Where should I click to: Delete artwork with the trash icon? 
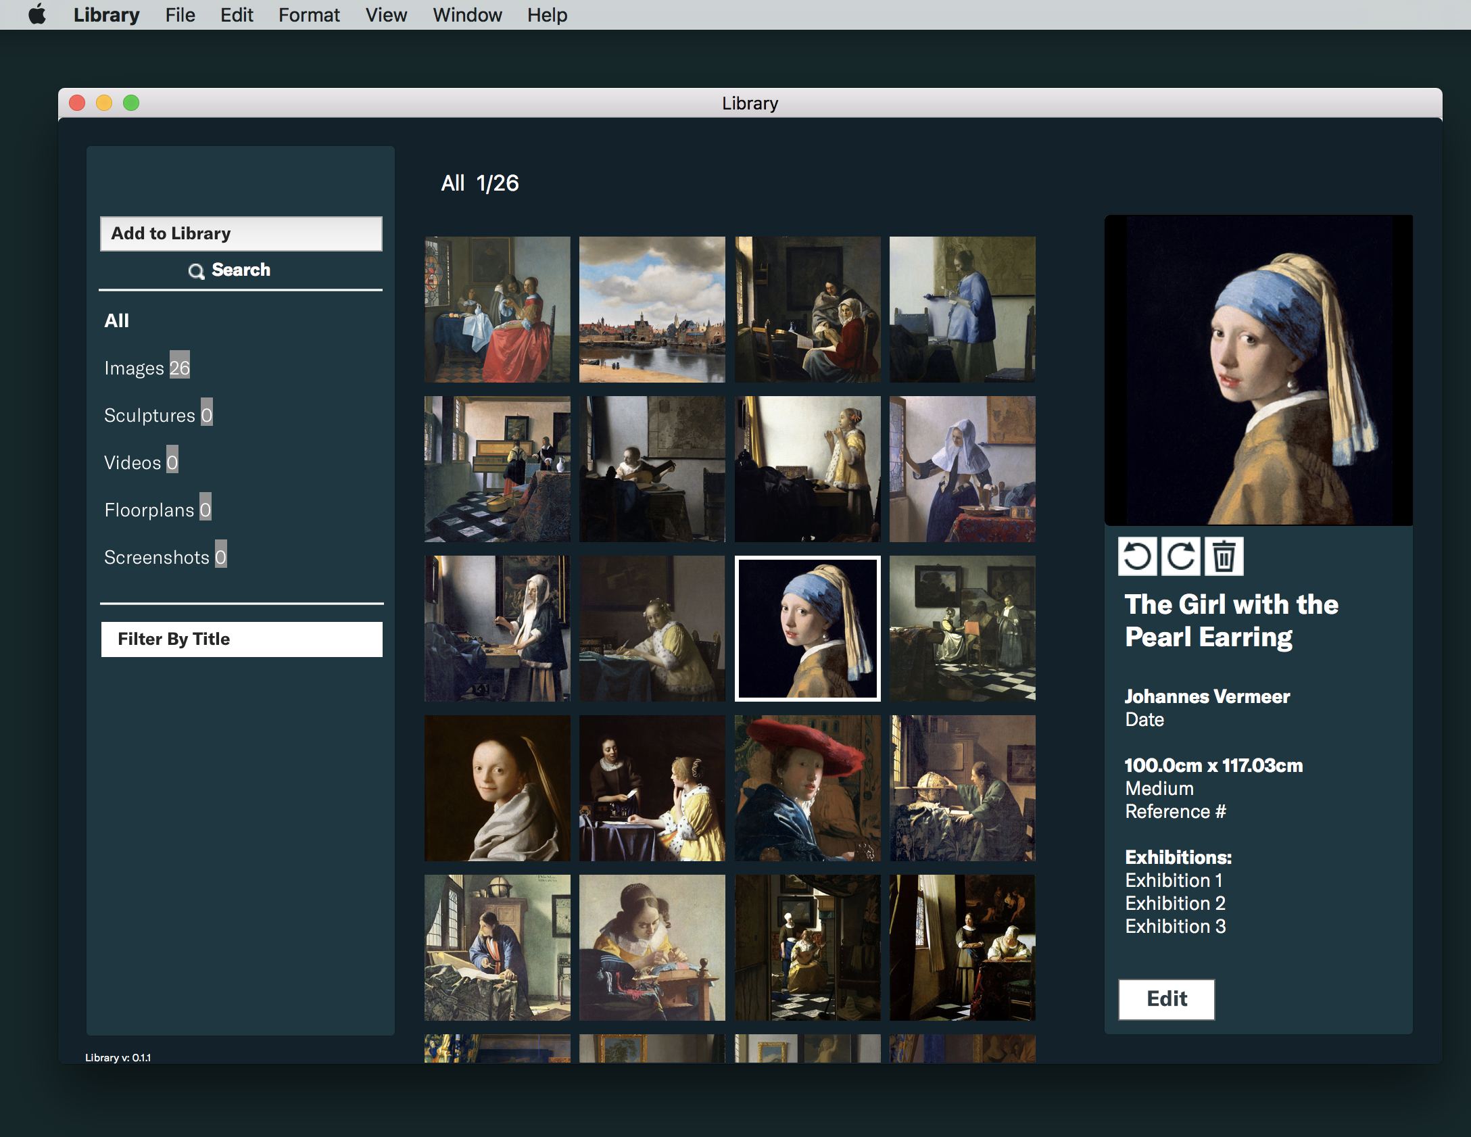coord(1223,556)
